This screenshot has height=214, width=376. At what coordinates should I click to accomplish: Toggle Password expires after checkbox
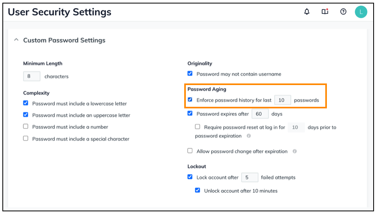point(190,114)
